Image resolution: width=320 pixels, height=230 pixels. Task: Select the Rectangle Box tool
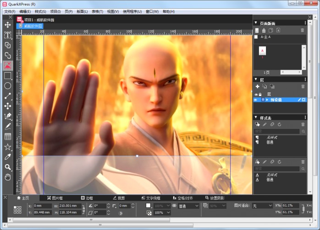coord(8,76)
